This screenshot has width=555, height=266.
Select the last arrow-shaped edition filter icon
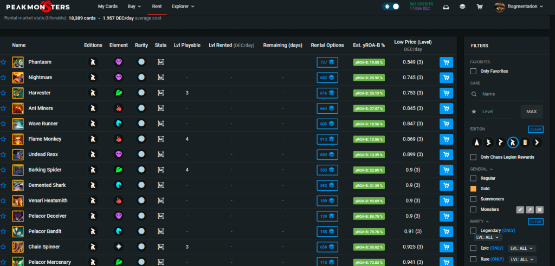click(537, 142)
